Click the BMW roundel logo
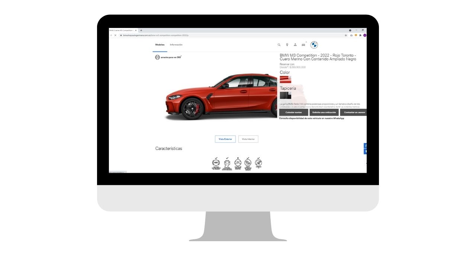 (x=314, y=45)
